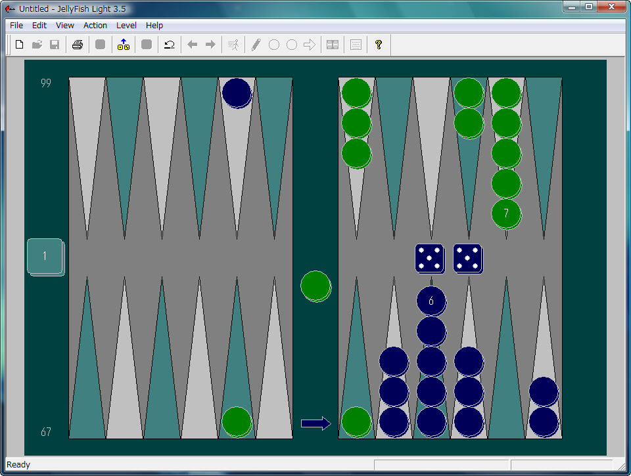Click the Save floppy disk icon
This screenshot has width=631, height=476.
[x=55, y=45]
